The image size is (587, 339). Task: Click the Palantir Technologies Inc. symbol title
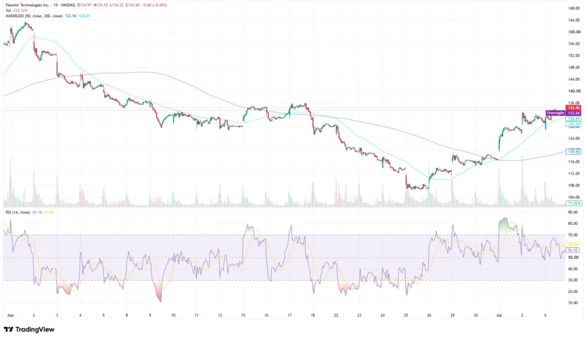coord(26,5)
